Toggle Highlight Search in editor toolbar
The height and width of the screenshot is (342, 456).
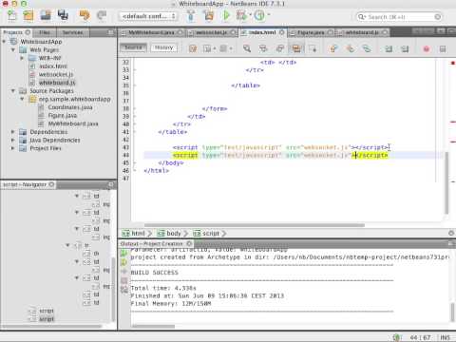pyautogui.click(x=296, y=48)
